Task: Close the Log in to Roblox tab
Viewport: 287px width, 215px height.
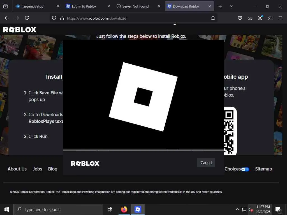Action: click(x=108, y=6)
